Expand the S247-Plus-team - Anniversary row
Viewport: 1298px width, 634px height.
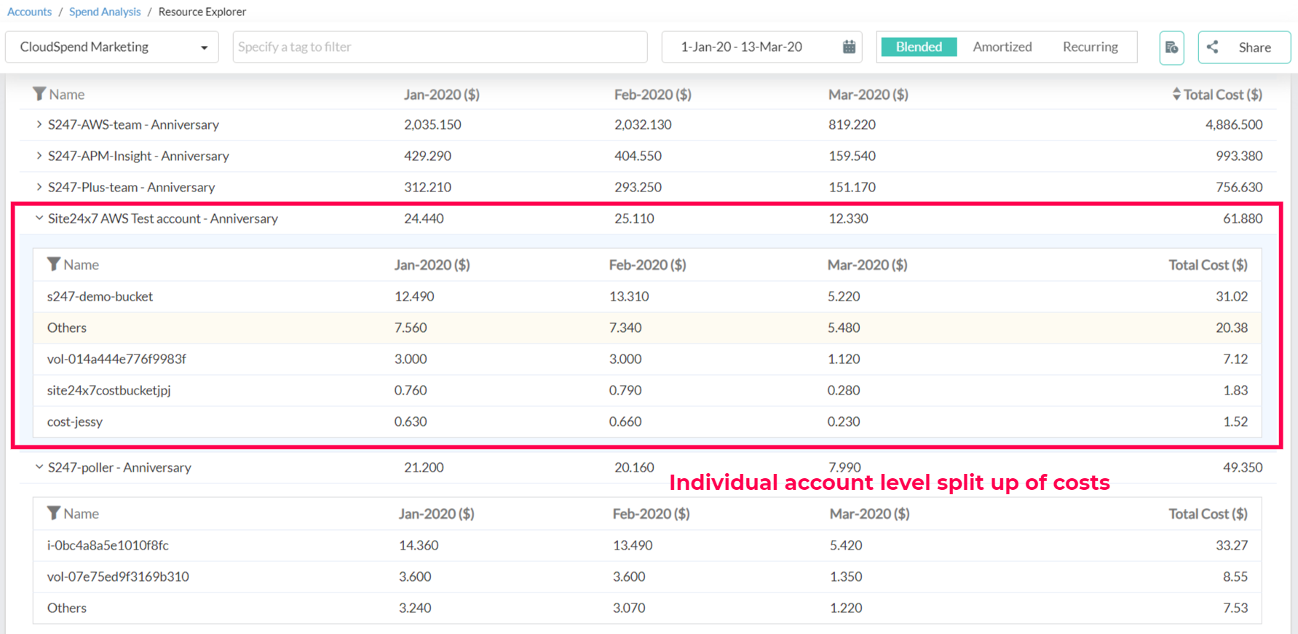[39, 187]
